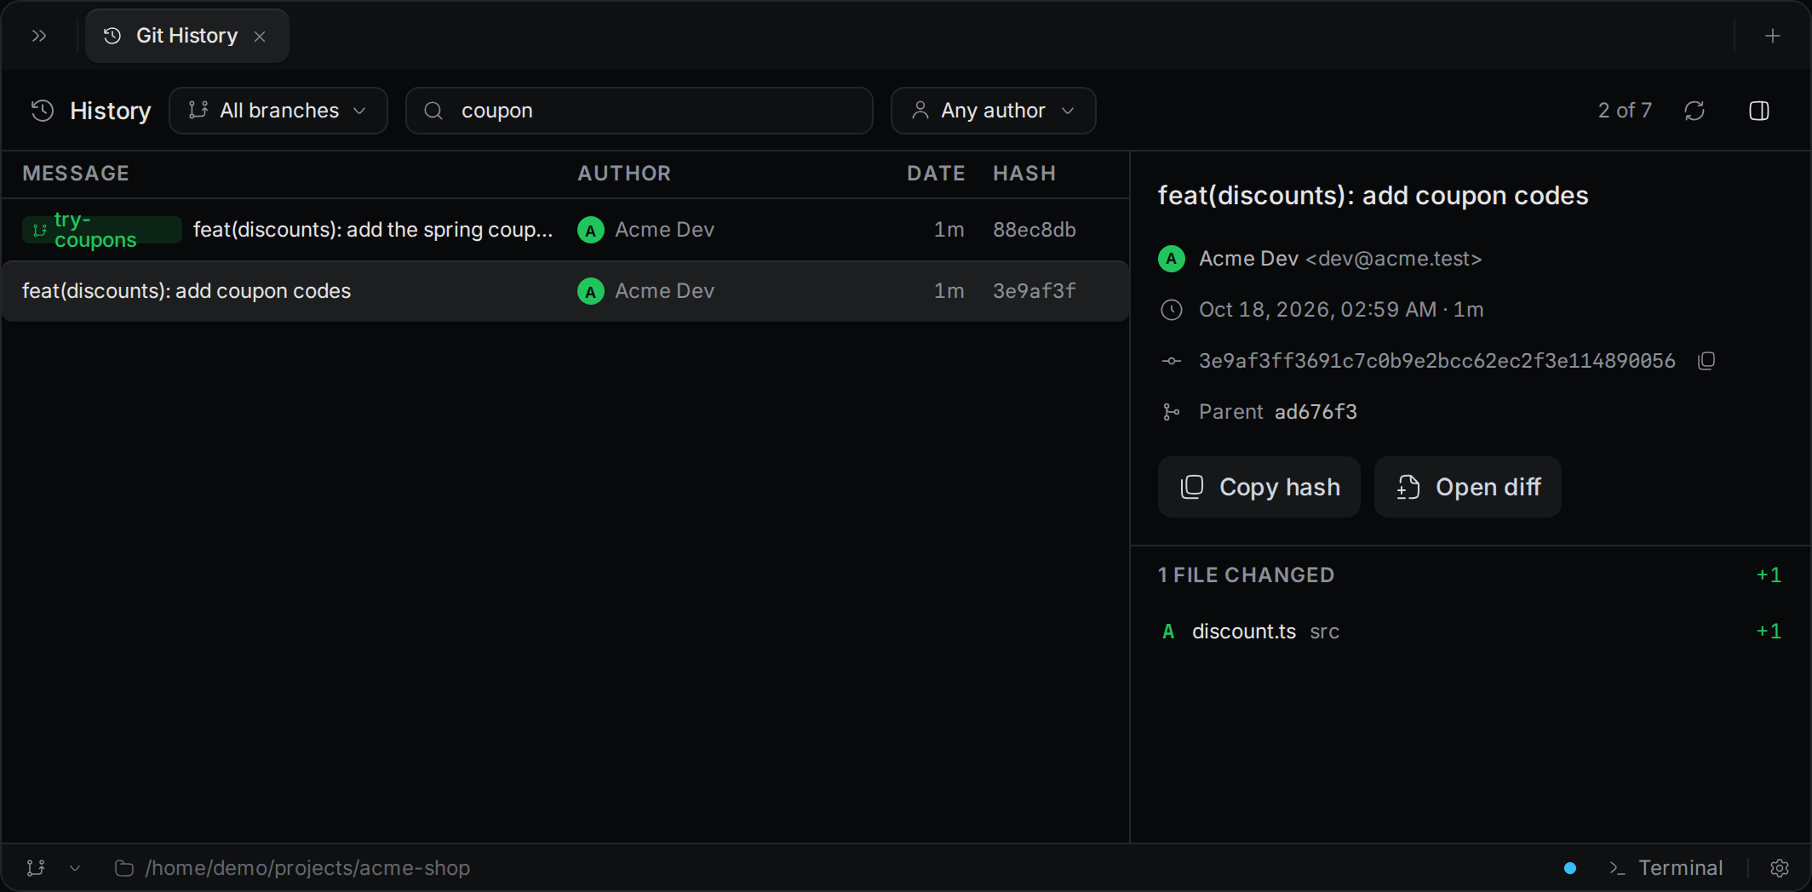Sort by HASH column header

click(1024, 174)
